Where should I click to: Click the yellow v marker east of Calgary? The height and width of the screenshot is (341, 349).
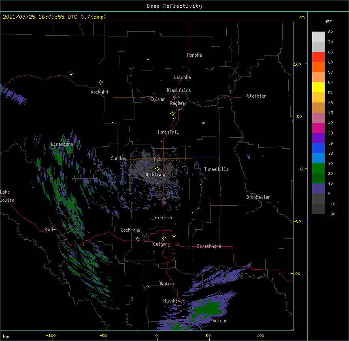point(174,237)
